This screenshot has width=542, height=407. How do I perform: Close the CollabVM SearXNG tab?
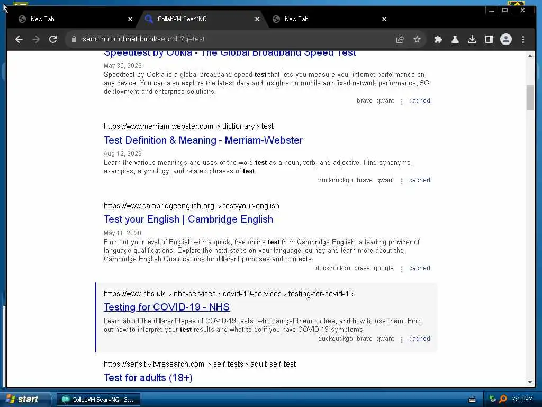[257, 20]
